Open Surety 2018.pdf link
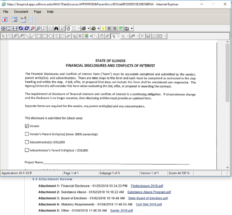The height and width of the screenshot is (215, 232). (x=121, y=211)
